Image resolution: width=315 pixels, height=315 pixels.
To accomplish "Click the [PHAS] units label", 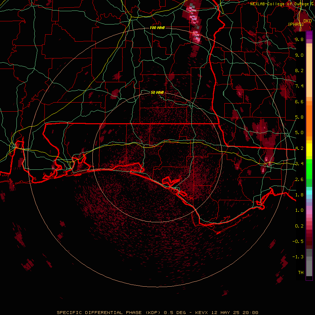I will click(x=296, y=24).
